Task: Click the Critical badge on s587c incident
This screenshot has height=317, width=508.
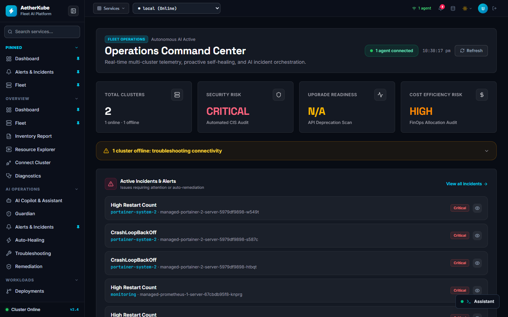Action: click(x=460, y=236)
